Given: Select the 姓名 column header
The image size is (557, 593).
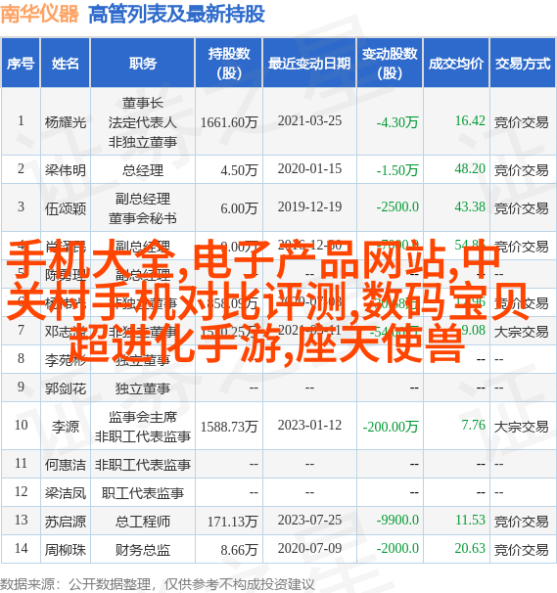Looking at the screenshot, I should pyautogui.click(x=66, y=64).
